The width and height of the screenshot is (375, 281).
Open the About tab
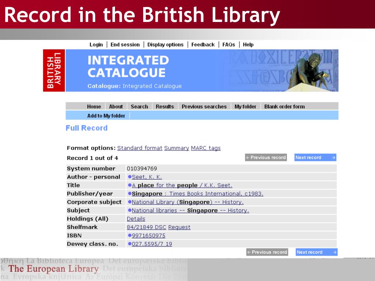pos(116,106)
